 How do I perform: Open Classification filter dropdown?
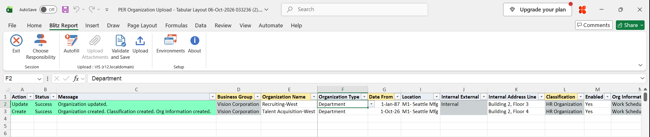pyautogui.click(x=581, y=97)
